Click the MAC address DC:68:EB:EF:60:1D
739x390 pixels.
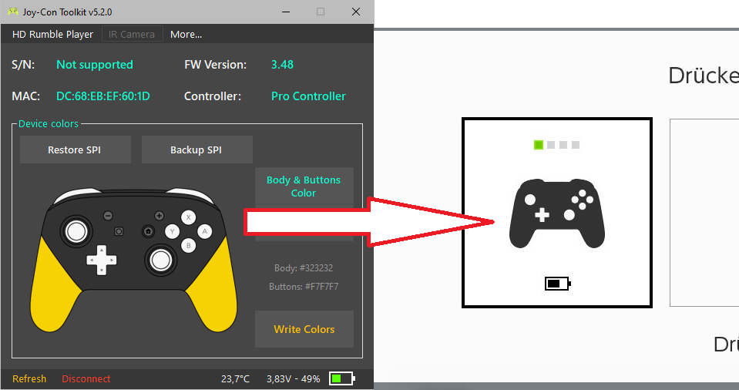(103, 96)
